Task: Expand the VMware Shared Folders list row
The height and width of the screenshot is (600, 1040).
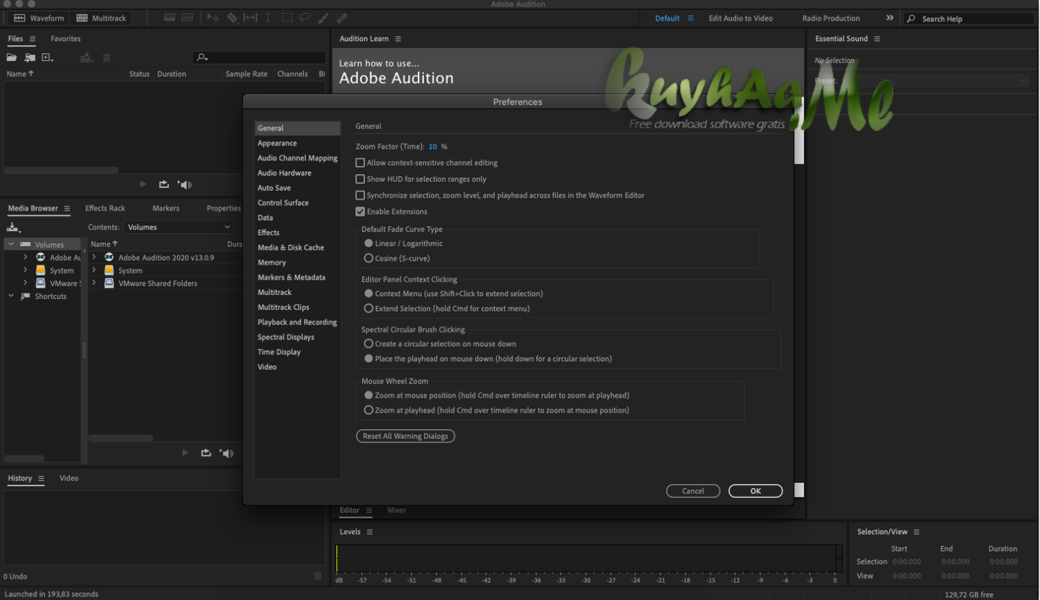Action: 94,283
